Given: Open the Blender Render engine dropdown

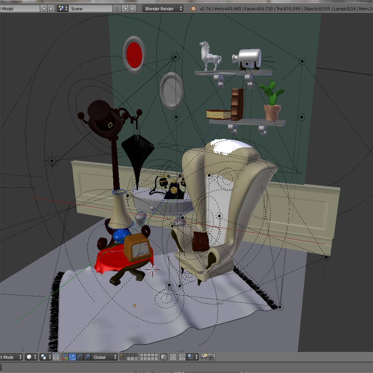Looking at the screenshot, I should (x=163, y=8).
